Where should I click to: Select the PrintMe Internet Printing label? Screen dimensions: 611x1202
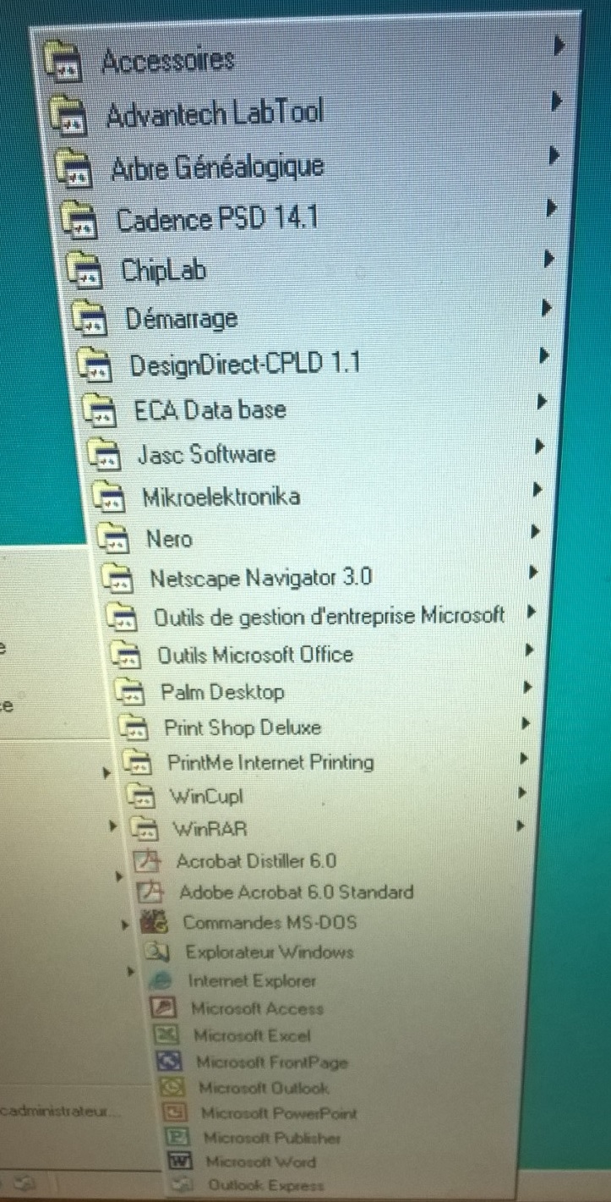(270, 762)
